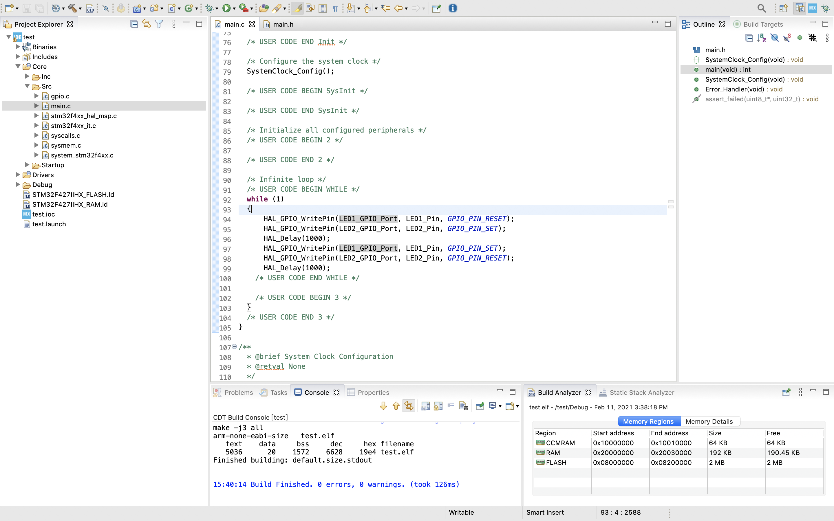This screenshot has height=521, width=834.
Task: Click the Build configuration management icon
Action: tap(56, 8)
